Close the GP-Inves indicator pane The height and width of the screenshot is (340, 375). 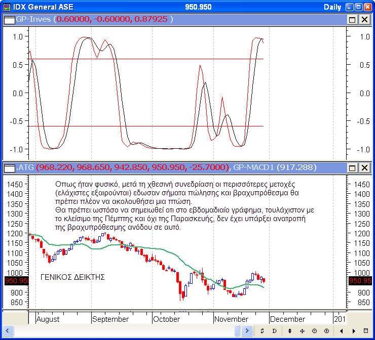[x=364, y=19]
